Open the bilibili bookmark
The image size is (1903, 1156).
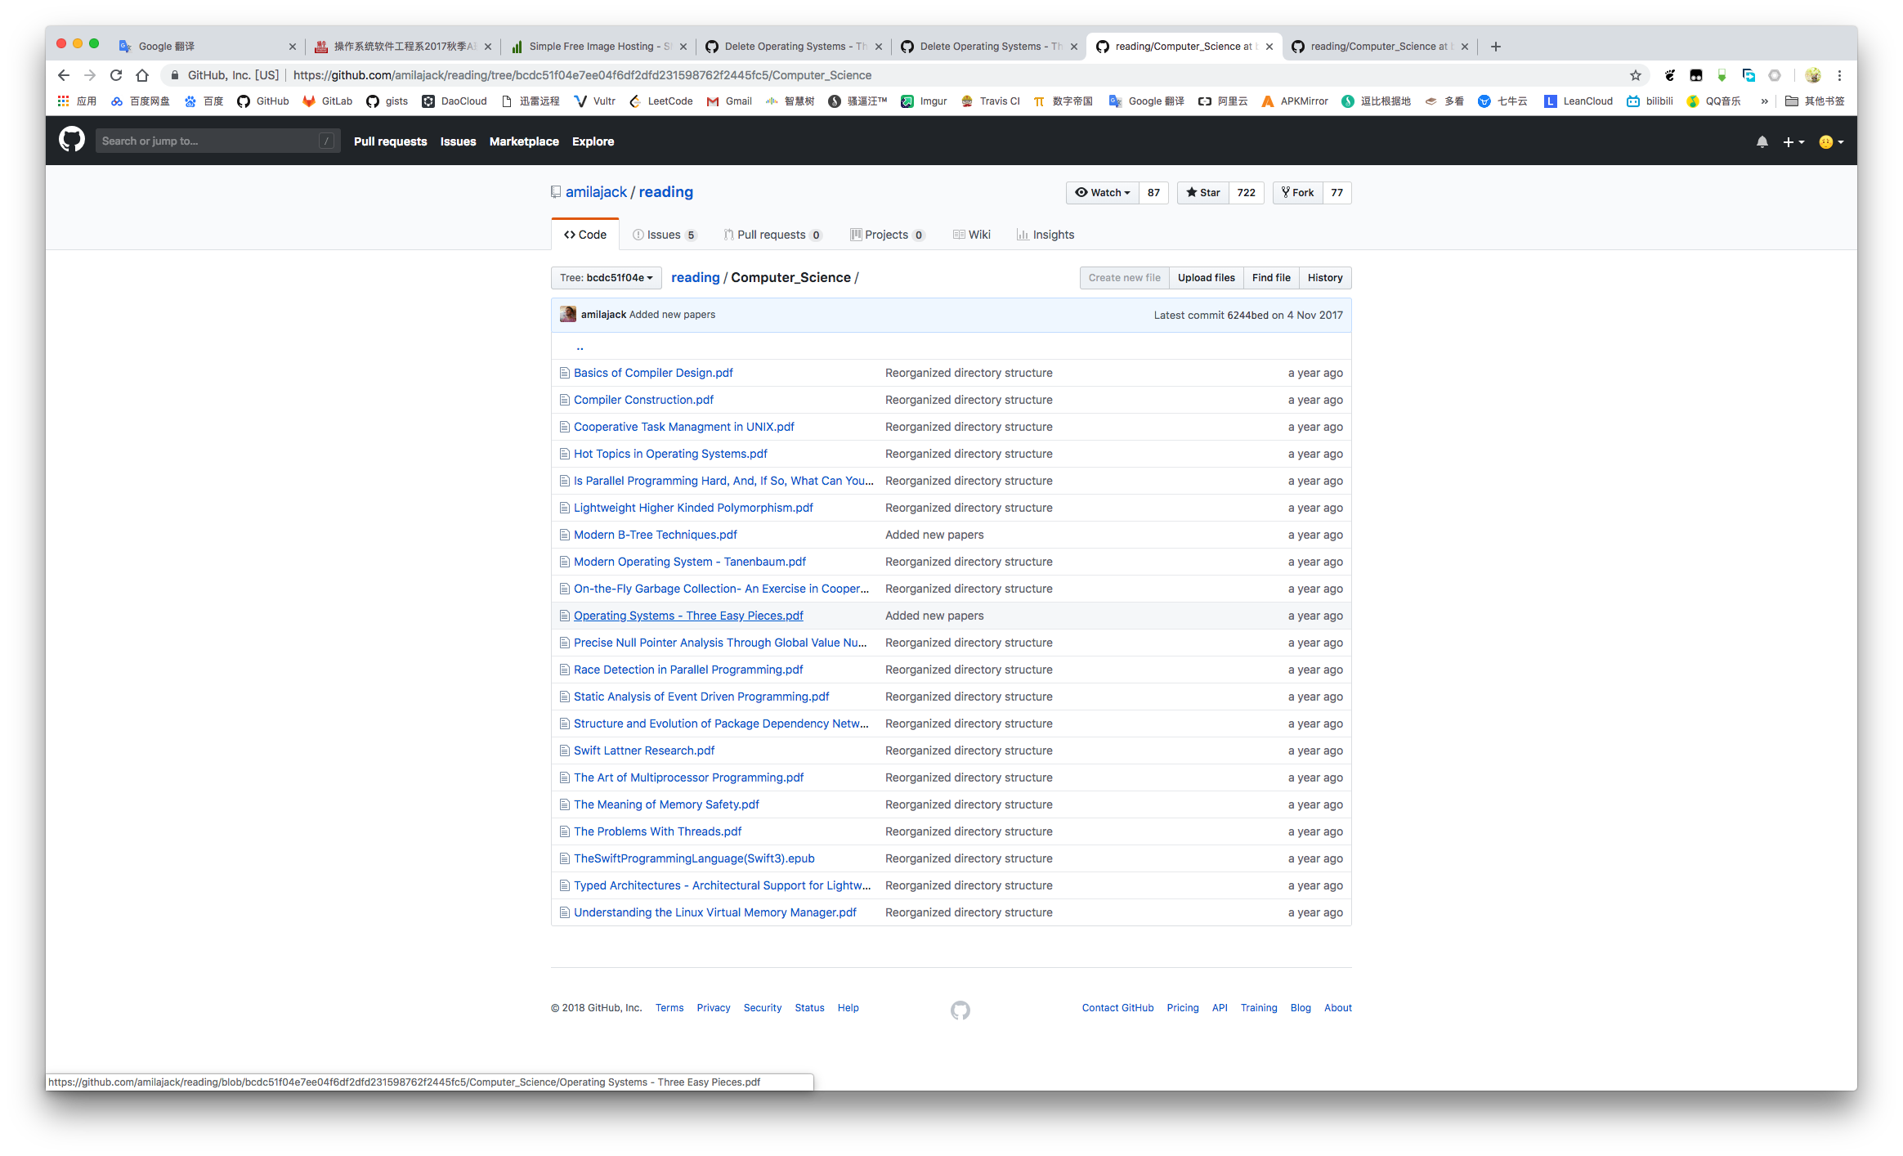pyautogui.click(x=1650, y=101)
